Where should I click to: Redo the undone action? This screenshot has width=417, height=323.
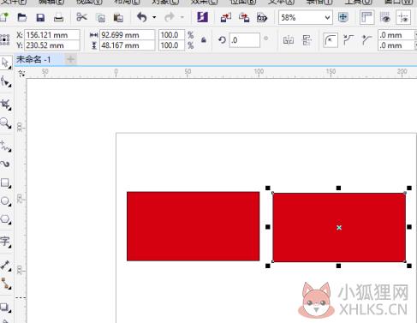coord(170,17)
